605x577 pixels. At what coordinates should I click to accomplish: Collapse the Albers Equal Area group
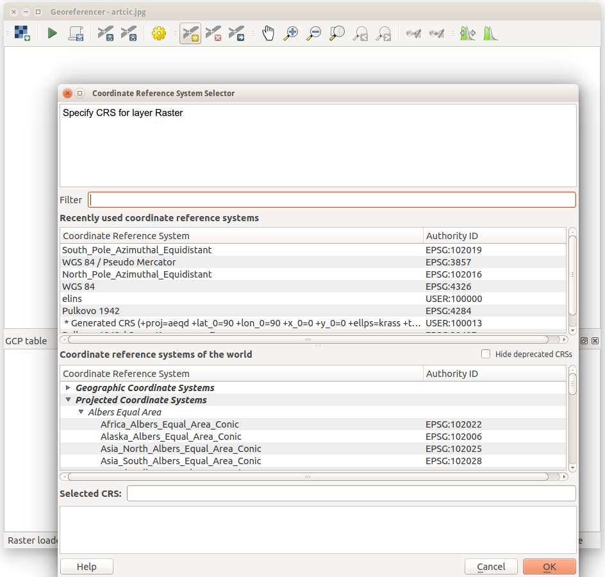tap(81, 412)
